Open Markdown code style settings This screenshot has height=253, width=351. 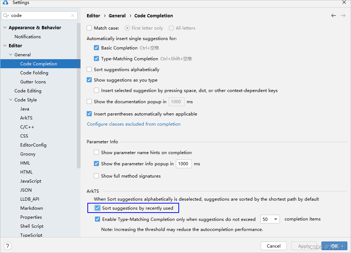click(x=31, y=208)
